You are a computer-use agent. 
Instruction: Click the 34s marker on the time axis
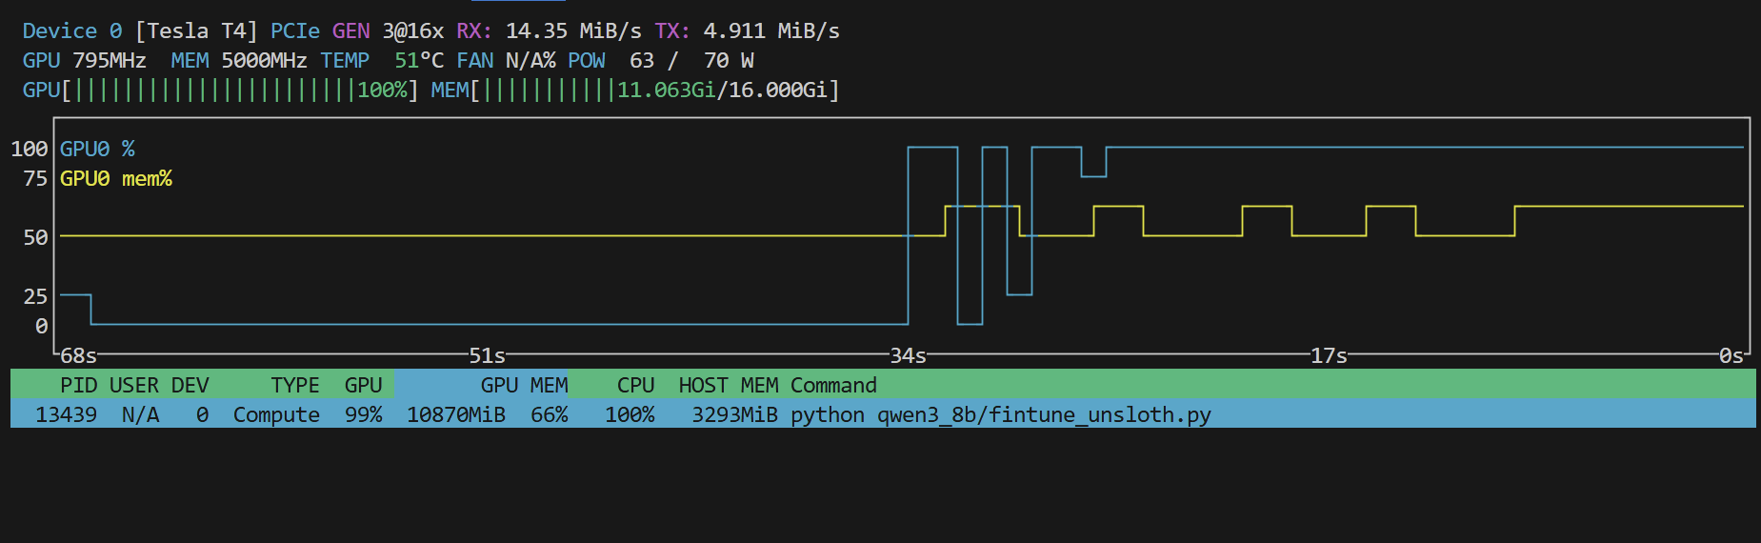pos(908,355)
